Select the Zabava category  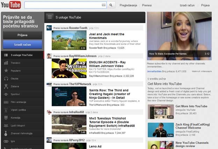click(15, 86)
